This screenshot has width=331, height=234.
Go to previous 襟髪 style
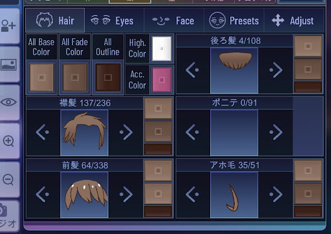tap(43, 132)
